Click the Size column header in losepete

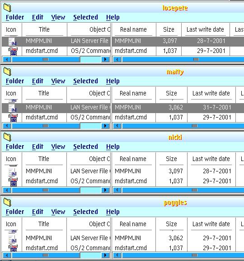click(169, 29)
